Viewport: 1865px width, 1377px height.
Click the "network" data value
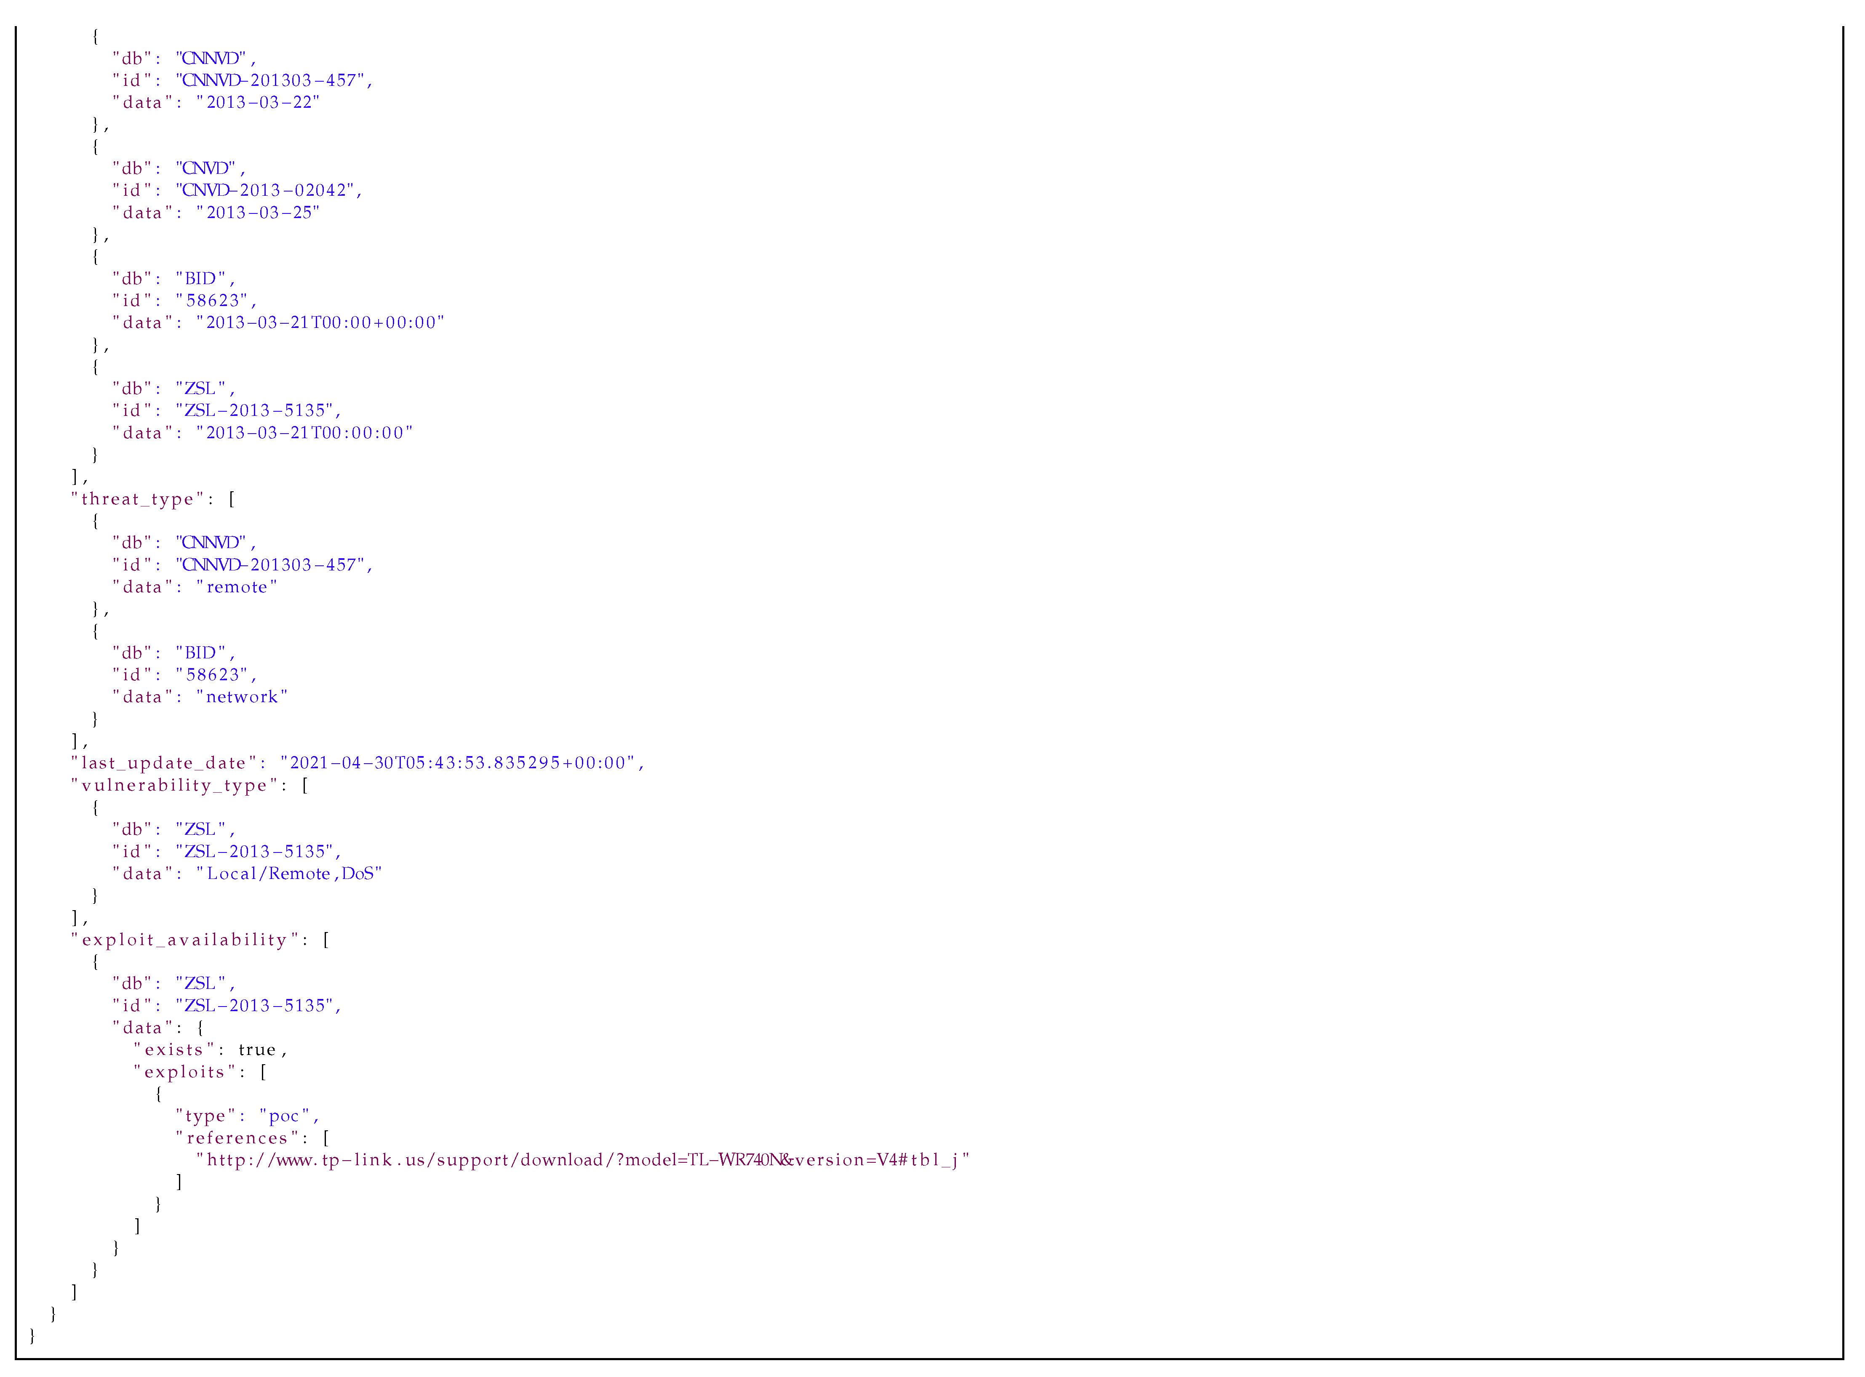coord(242,698)
